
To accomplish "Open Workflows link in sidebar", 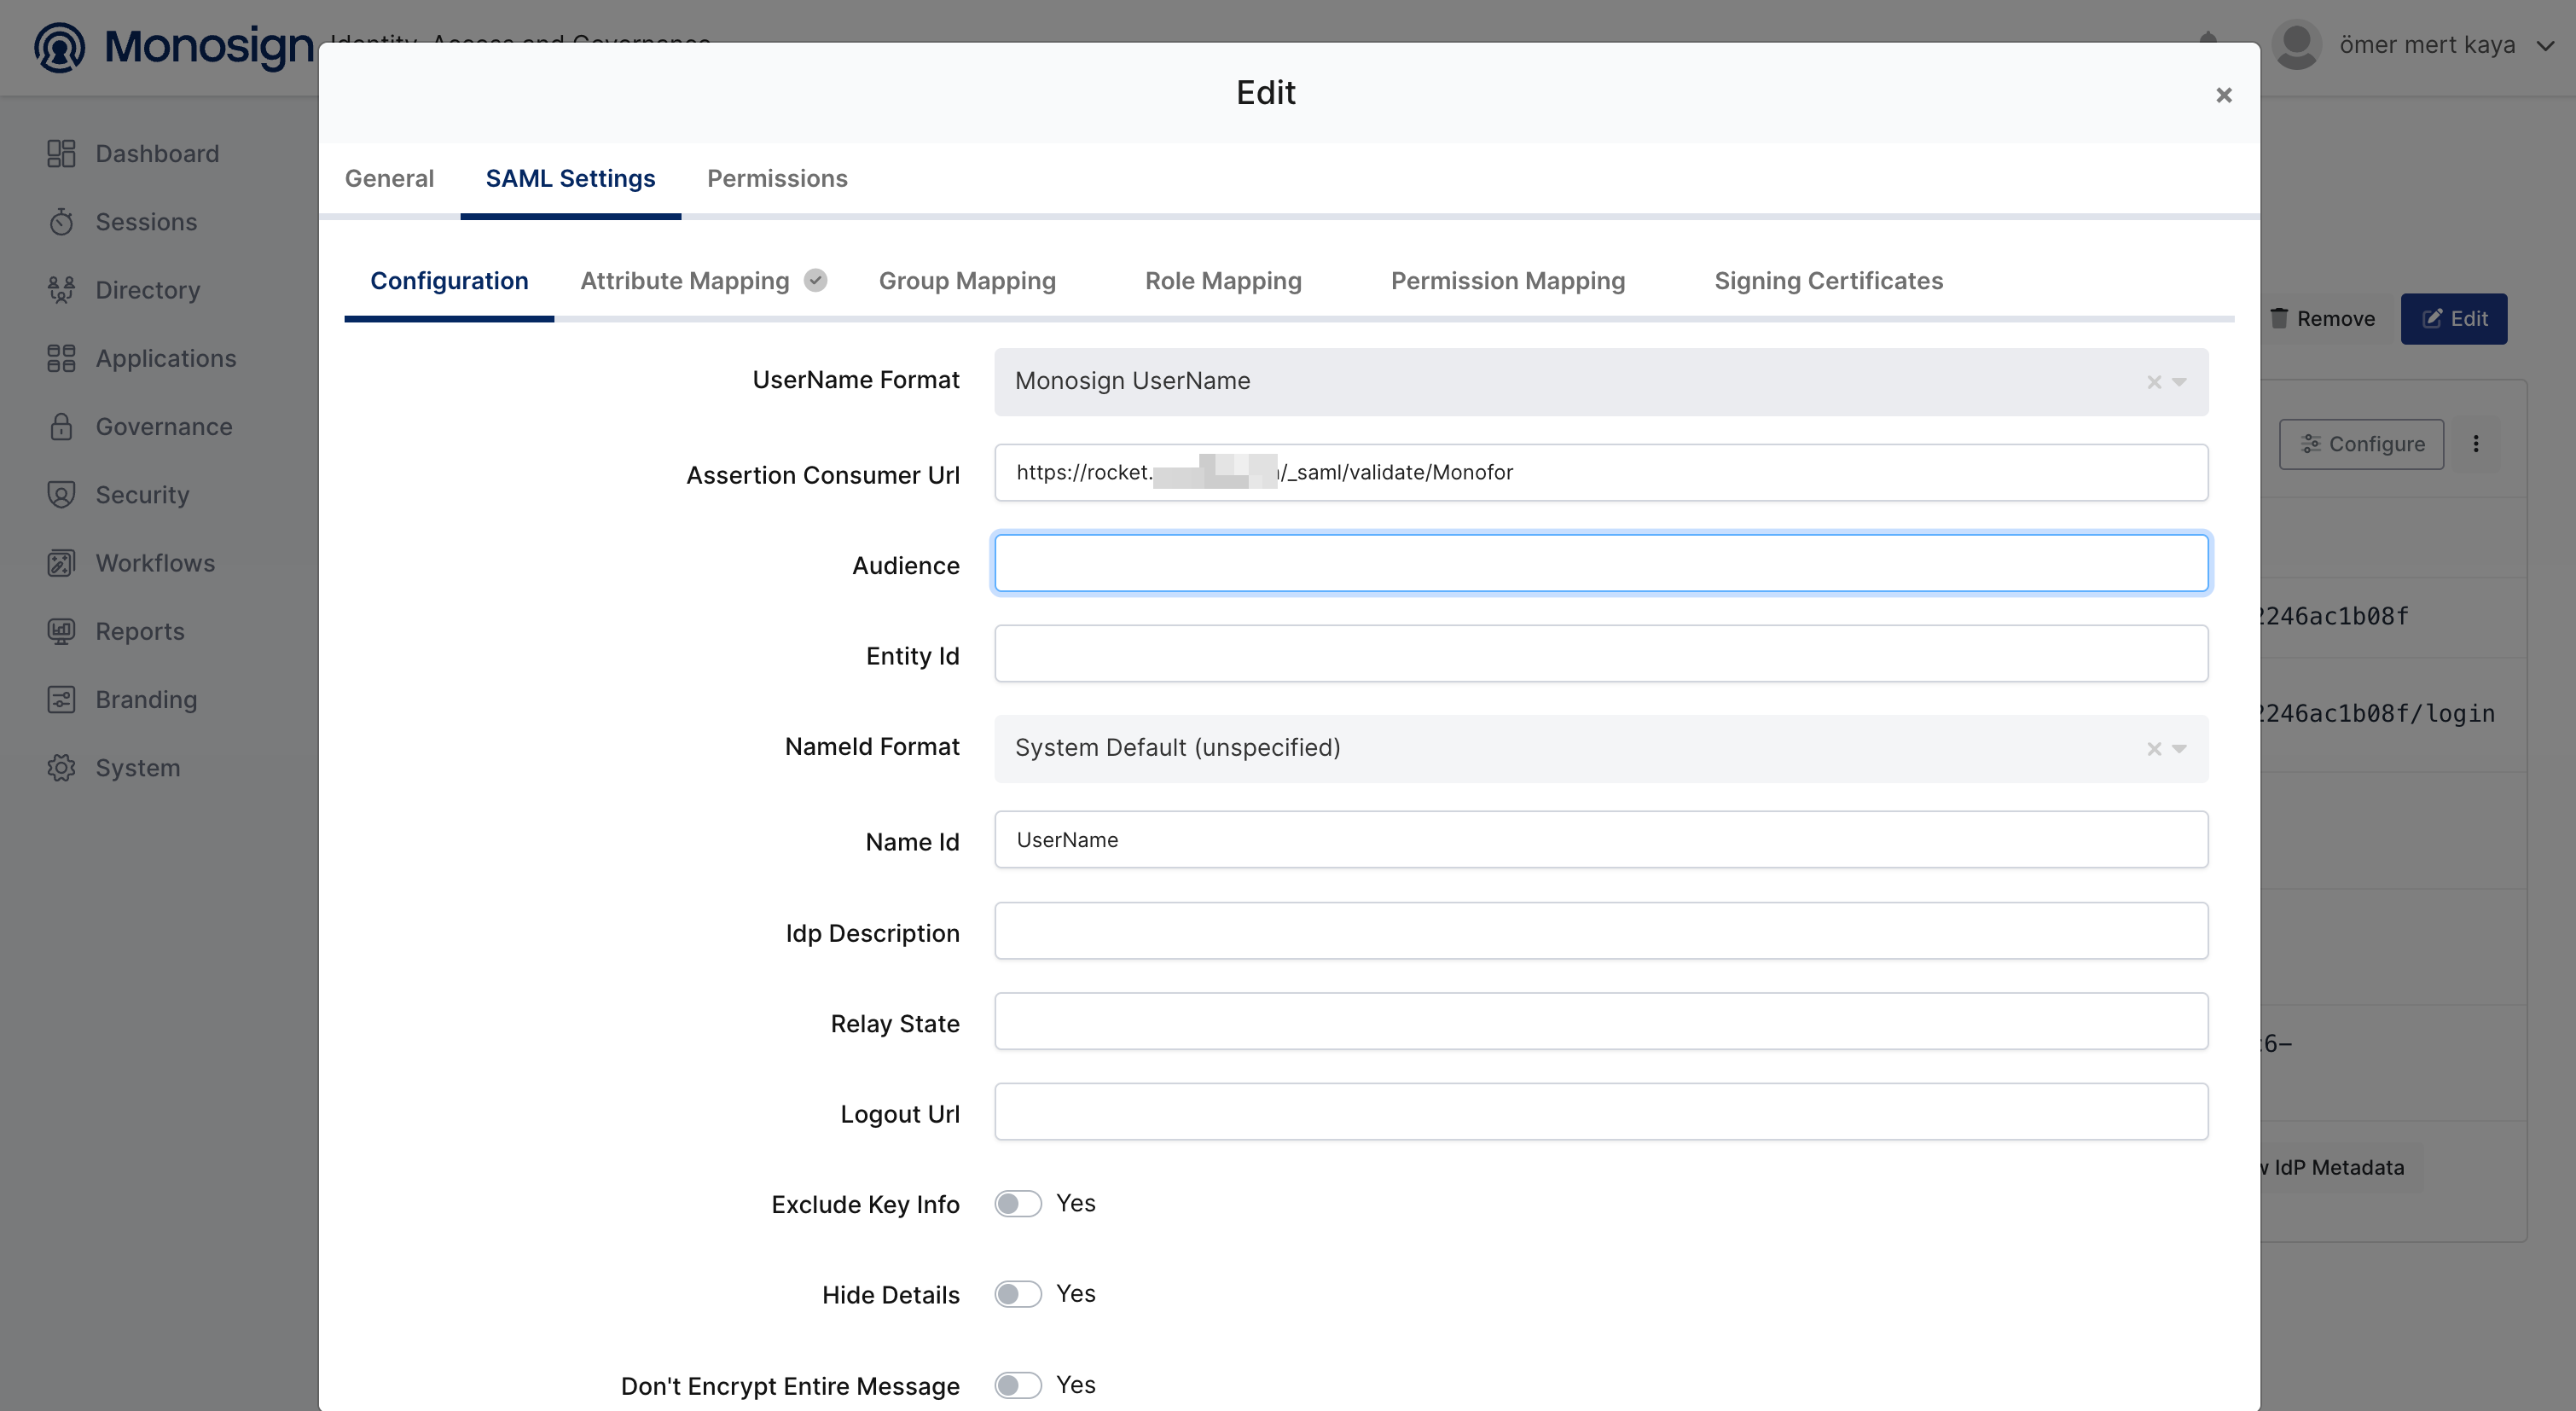I will pyautogui.click(x=155, y=563).
